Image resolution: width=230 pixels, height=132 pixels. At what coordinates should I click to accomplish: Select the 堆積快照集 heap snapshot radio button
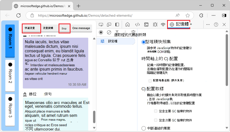pyautogui.click(x=144, y=42)
